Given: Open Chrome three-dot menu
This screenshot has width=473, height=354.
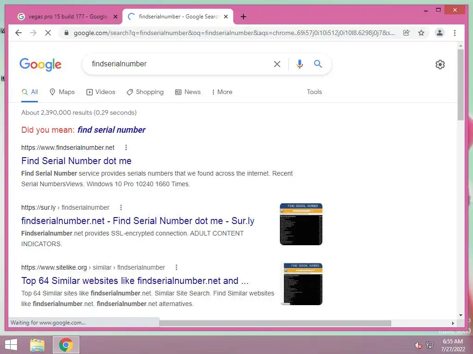Looking at the screenshot, I should [x=455, y=33].
